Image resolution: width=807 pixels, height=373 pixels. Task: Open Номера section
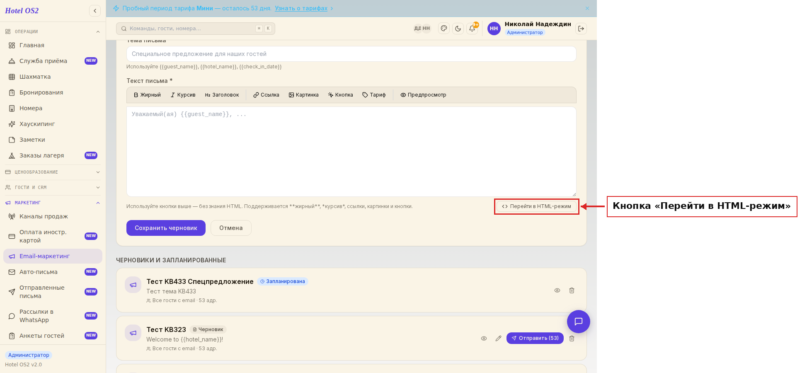point(53,108)
